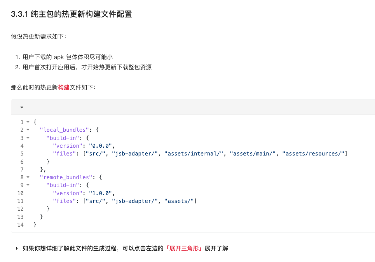Select line number 11 in the gutter

tap(20, 201)
